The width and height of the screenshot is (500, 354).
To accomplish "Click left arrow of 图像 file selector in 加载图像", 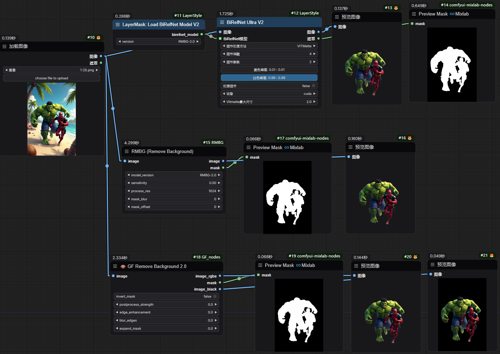I will (6, 70).
